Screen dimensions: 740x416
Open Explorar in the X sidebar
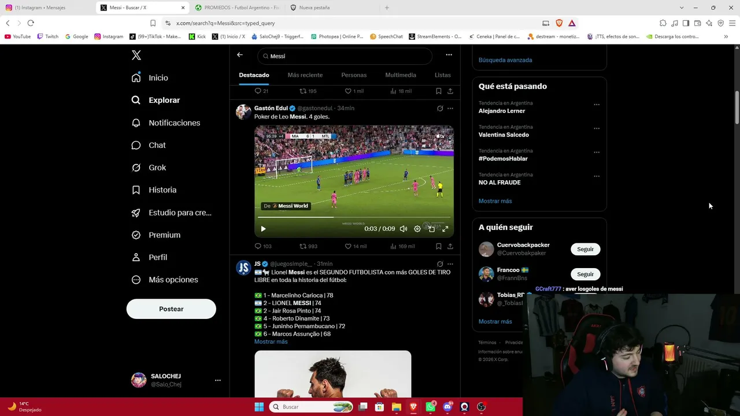click(x=156, y=100)
